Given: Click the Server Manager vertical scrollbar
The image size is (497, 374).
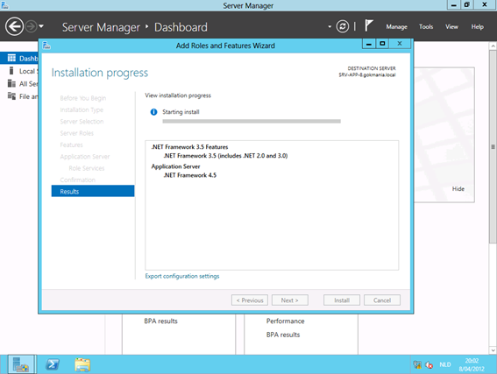Looking at the screenshot, I should coord(493,146).
